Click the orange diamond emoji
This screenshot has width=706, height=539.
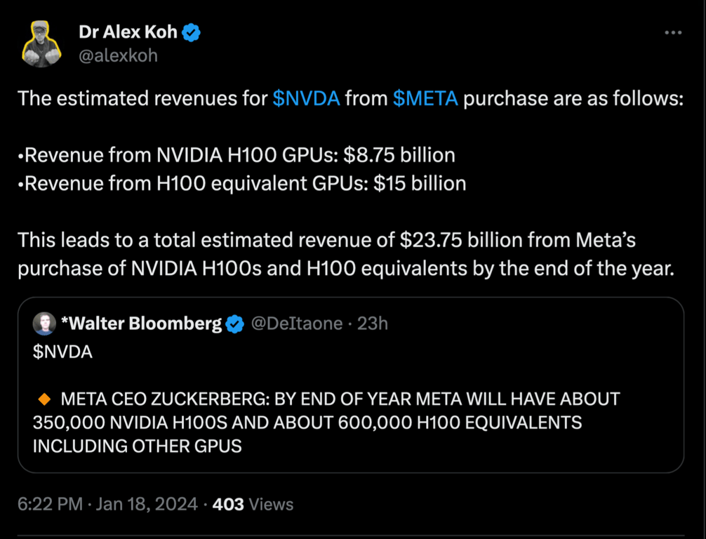click(x=44, y=400)
